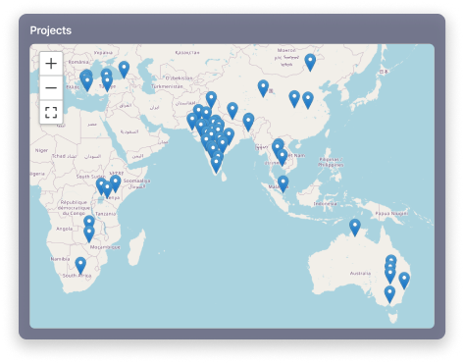464x363 pixels.
Task: Zoom in on the Projects map
Action: tap(51, 64)
